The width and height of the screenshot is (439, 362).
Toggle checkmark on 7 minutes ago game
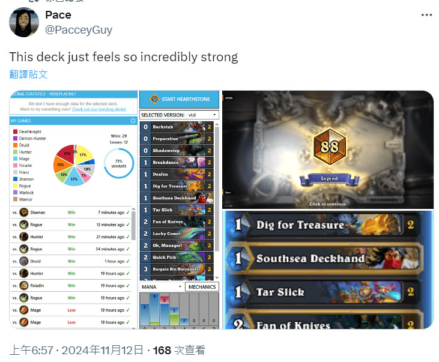tap(128, 213)
